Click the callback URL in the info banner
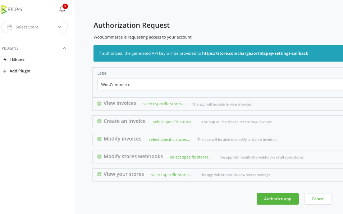Viewport: 343px width, 214px height. [x=255, y=53]
